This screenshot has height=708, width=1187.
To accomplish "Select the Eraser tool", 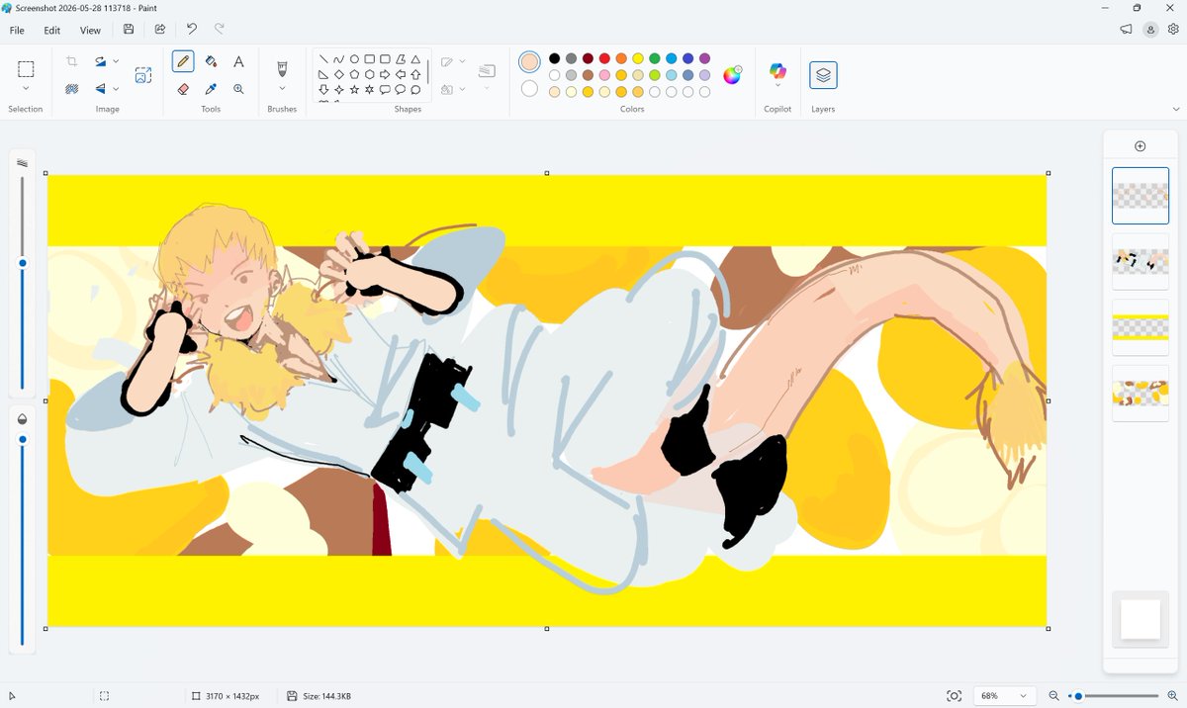I will coord(183,88).
